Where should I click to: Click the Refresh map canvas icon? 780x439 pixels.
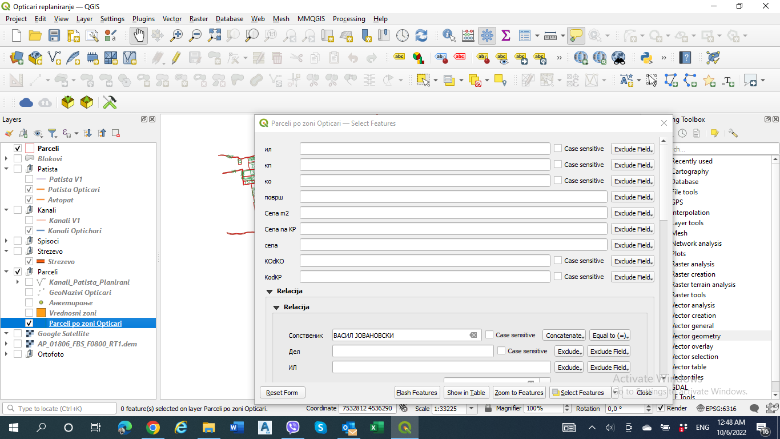(x=421, y=35)
